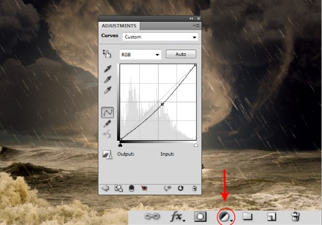The width and height of the screenshot is (322, 225).
Task: Return to adjustment list arrow
Action: 105,188
